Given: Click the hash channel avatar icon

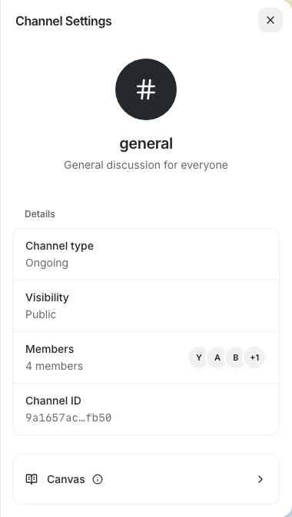Looking at the screenshot, I should (x=146, y=89).
